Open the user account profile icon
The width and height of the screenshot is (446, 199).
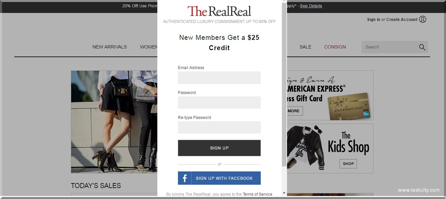(x=423, y=19)
